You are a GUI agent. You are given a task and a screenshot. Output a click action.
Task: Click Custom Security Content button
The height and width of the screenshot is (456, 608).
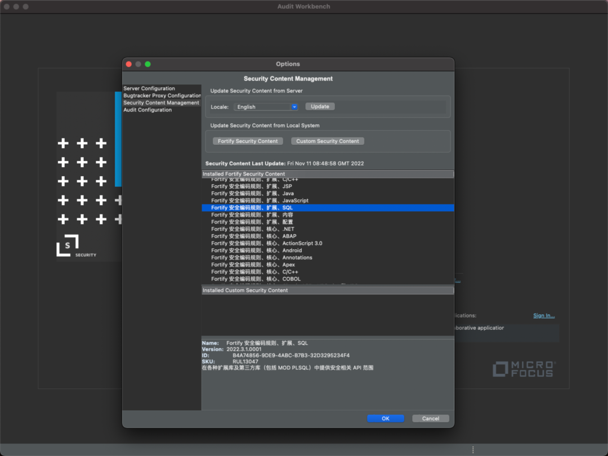[327, 141]
